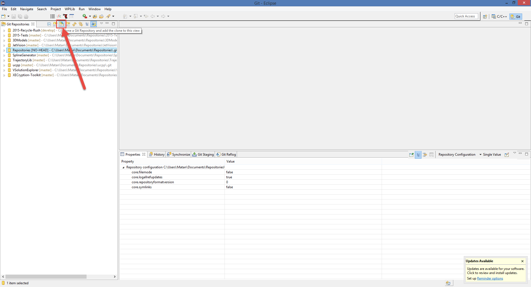Switch to the Git perspective button

point(516,17)
